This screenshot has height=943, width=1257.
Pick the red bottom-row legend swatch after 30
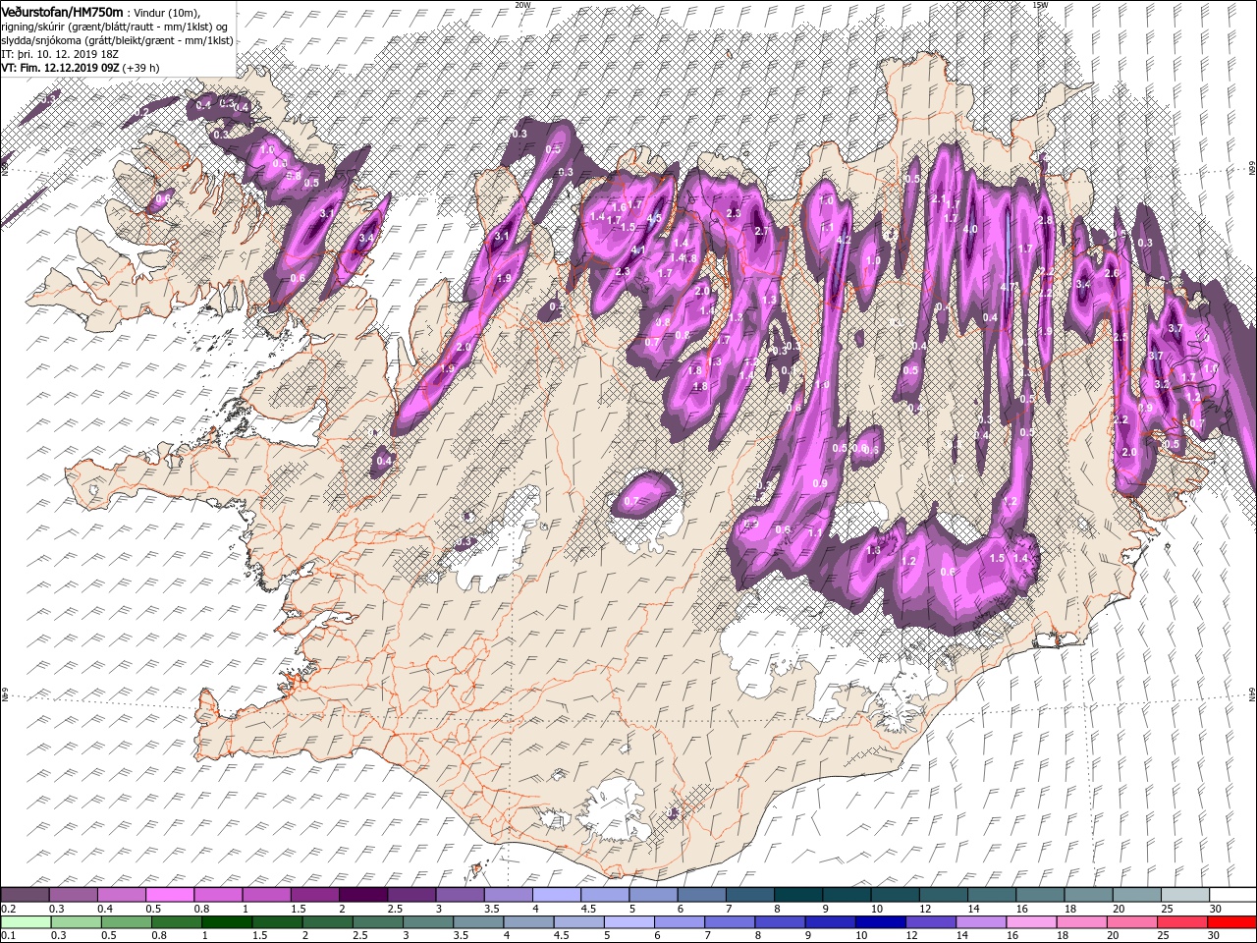click(x=1232, y=921)
